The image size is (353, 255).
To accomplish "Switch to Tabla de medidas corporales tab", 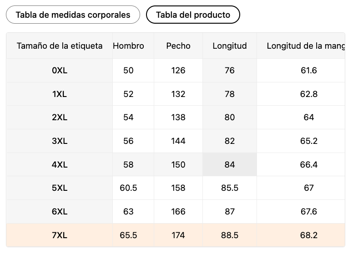I will pos(73,15).
